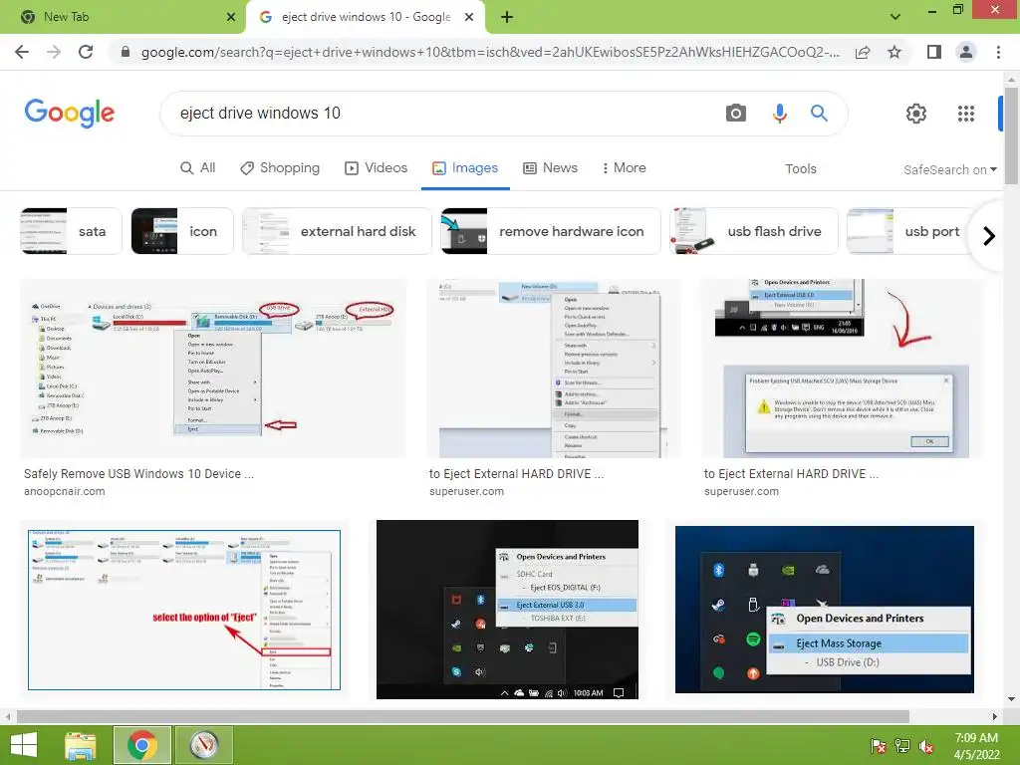Open the problem ejecting dialog image result
1020x765 pixels.
(x=843, y=369)
